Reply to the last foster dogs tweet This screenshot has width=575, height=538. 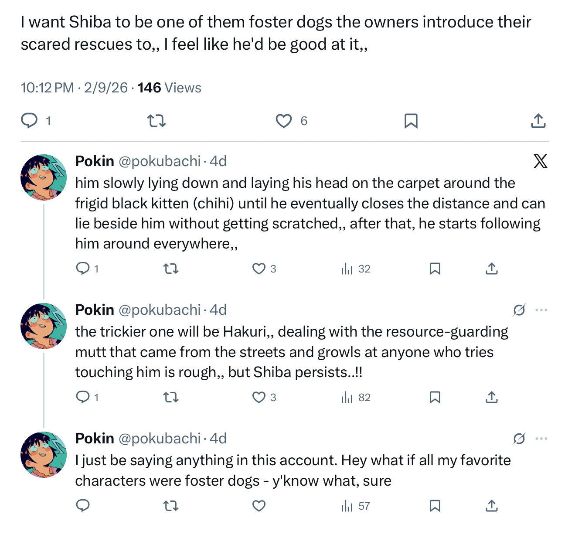(83, 506)
